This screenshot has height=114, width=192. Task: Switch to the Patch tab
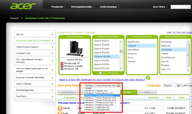coord(147,92)
